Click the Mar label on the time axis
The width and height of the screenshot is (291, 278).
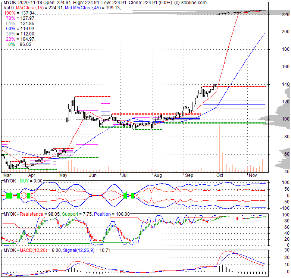pos(7,175)
